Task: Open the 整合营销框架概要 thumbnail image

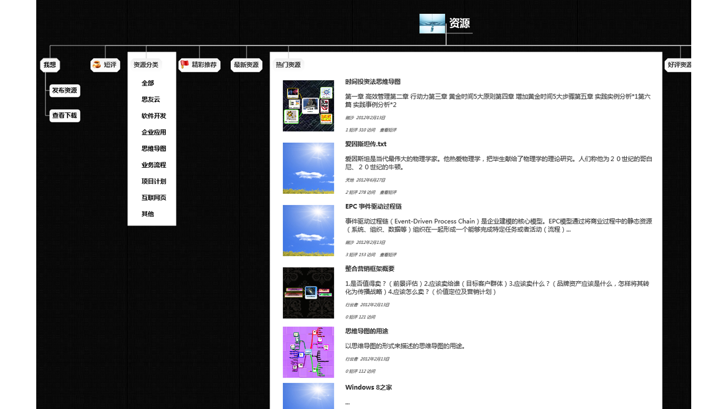Action: click(x=309, y=293)
